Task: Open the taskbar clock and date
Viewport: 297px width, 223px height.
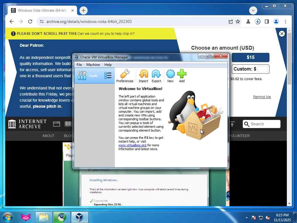Action: pos(282,217)
